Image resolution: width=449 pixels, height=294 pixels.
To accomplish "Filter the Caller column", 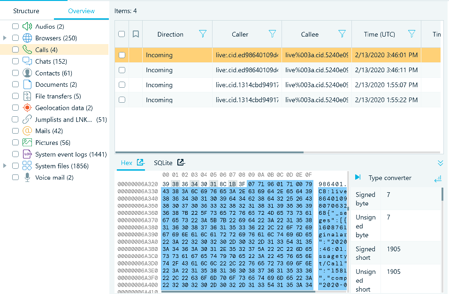I will (272, 34).
